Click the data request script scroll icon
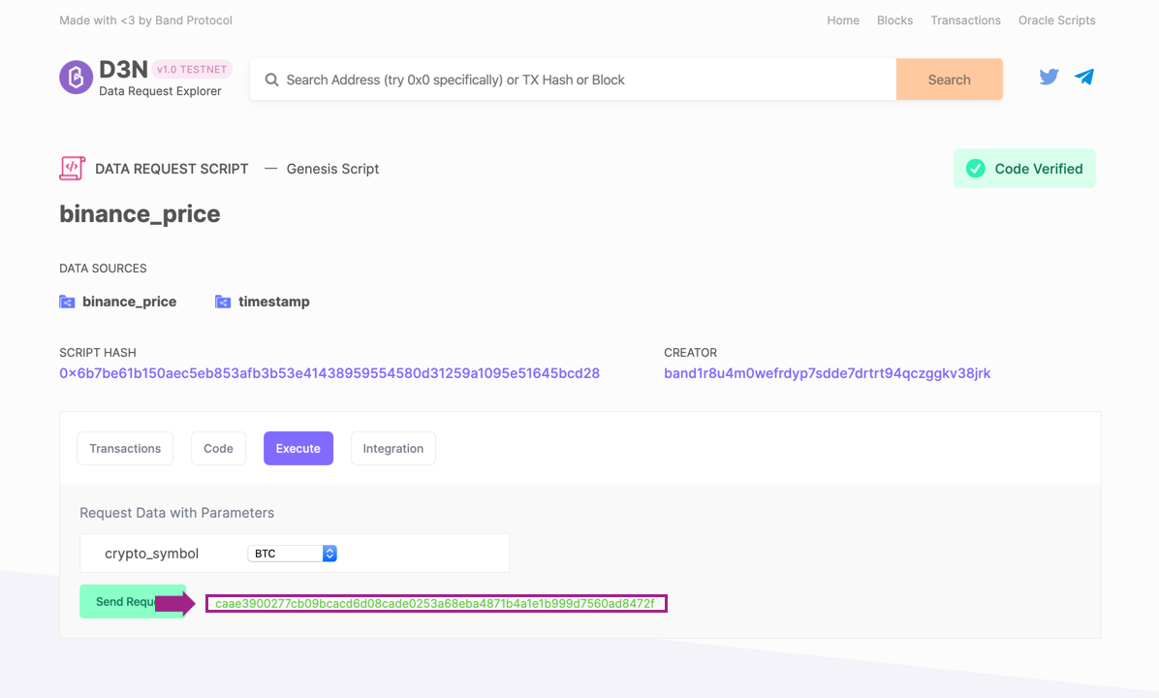This screenshot has height=698, width=1159. click(72, 168)
